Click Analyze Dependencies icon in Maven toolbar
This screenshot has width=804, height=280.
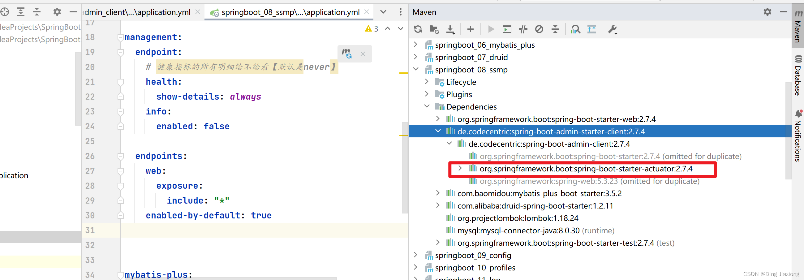pos(575,29)
